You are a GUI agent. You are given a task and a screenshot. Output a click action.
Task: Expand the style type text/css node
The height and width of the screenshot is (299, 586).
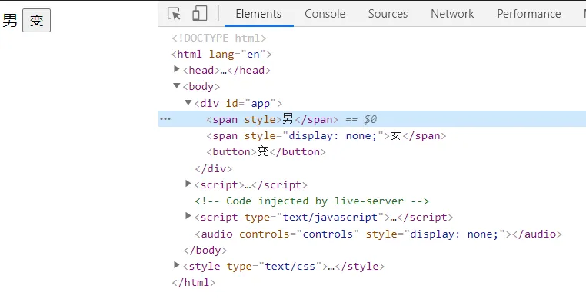[177, 265]
